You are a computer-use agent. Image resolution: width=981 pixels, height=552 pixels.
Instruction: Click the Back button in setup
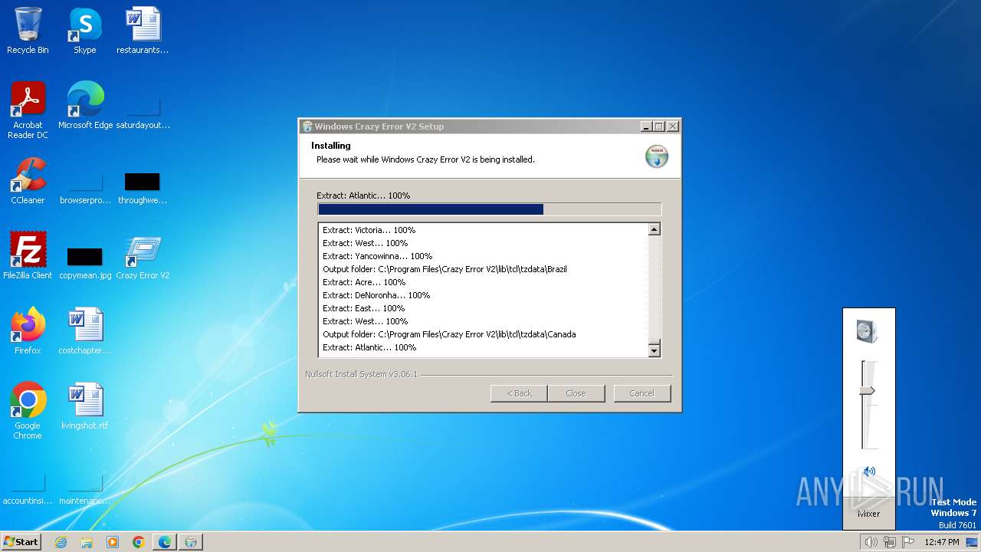(519, 393)
